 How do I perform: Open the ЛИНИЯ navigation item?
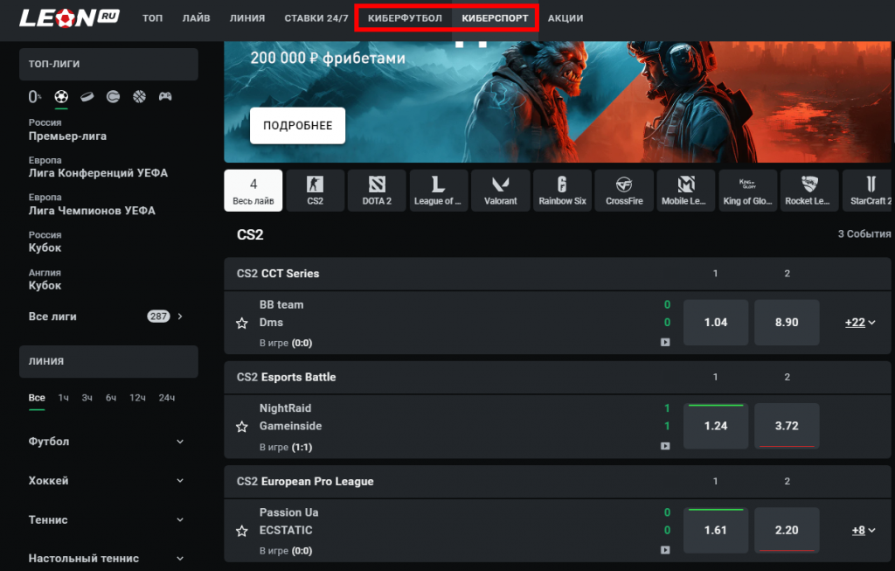[x=247, y=18]
